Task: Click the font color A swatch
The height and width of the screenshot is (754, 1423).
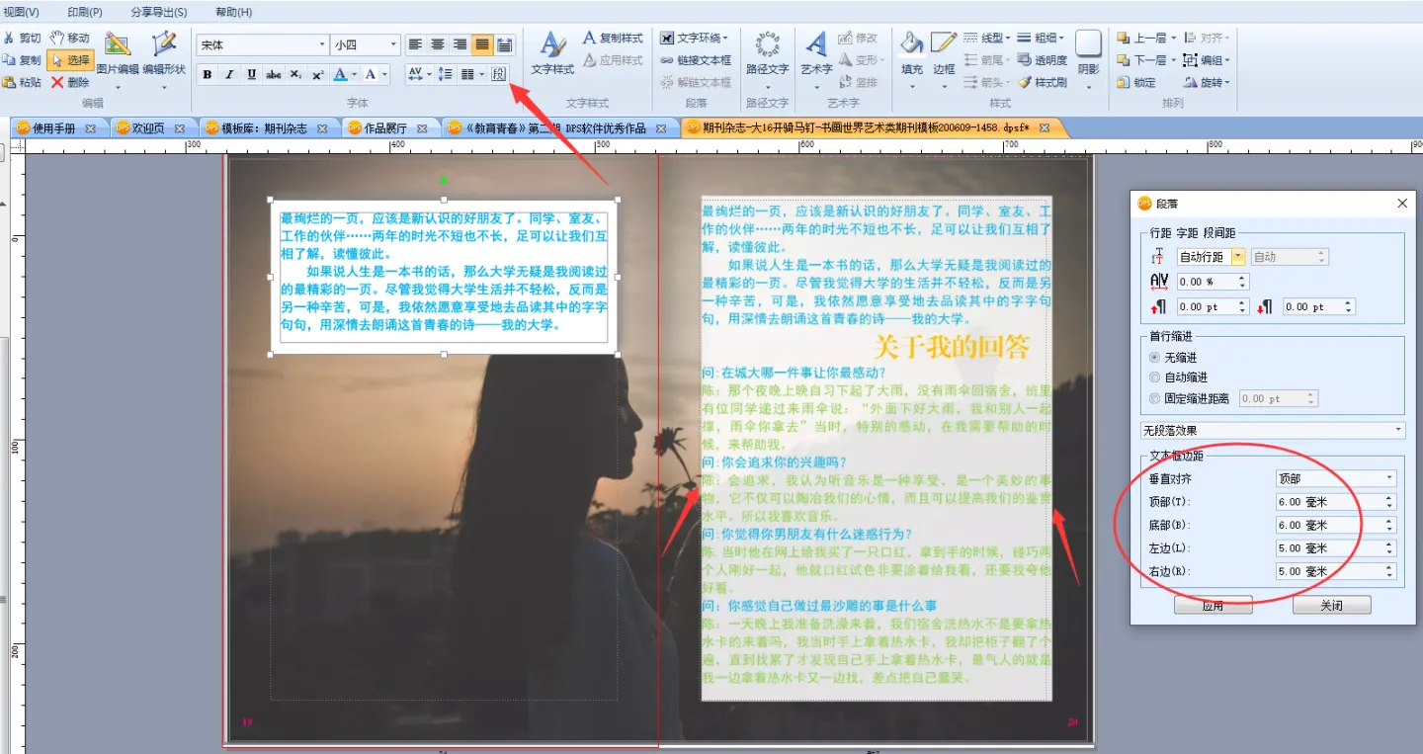Action: tap(340, 74)
